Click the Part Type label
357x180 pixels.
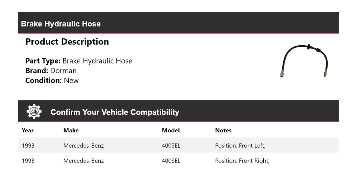tap(43, 61)
